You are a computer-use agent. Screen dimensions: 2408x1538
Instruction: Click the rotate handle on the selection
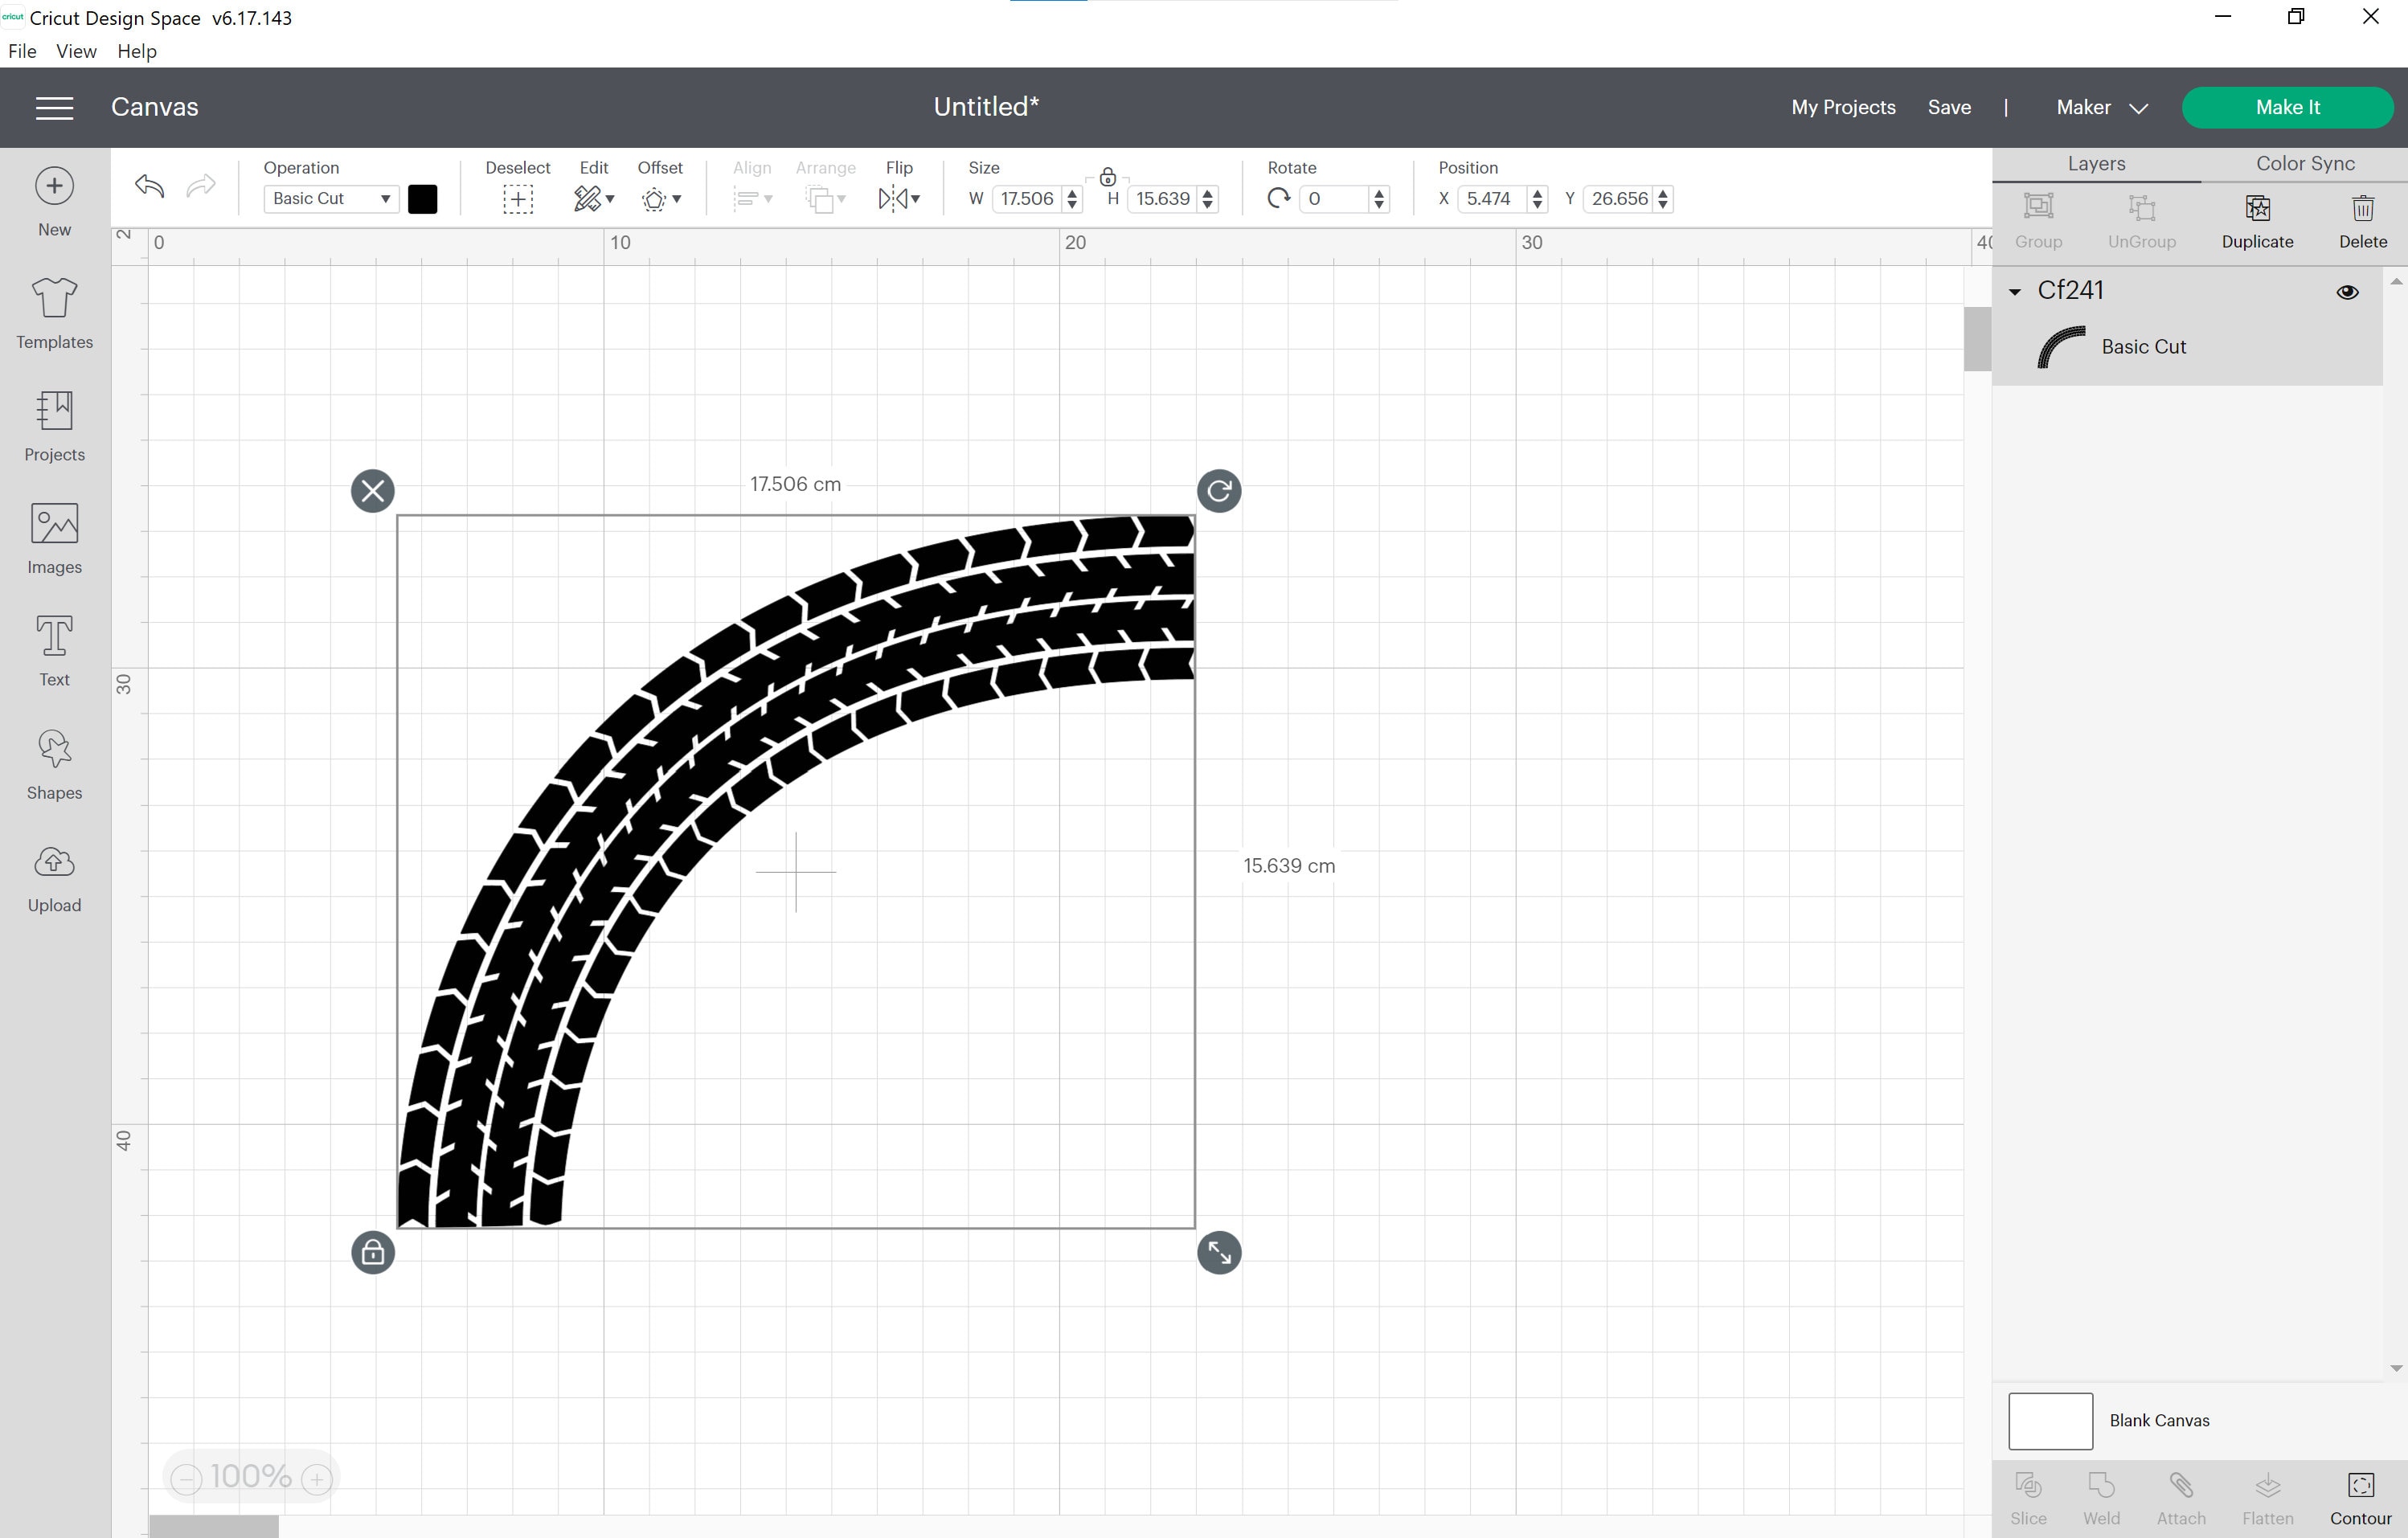pos(1219,491)
